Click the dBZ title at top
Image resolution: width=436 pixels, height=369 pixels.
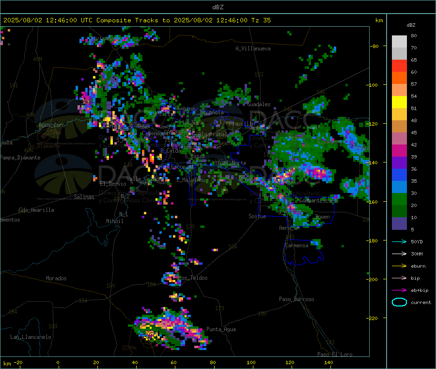[218, 7]
